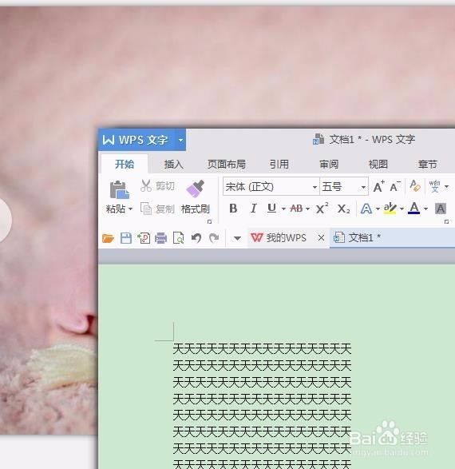The image size is (455, 469).
Task: Open the 引用 ribbon tab
Action: point(279,165)
